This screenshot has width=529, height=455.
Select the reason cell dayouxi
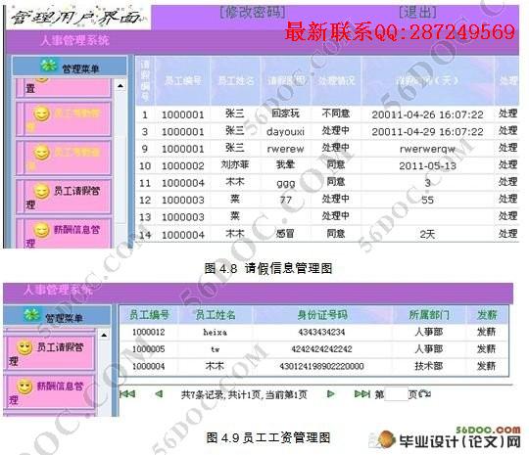pyautogui.click(x=285, y=131)
